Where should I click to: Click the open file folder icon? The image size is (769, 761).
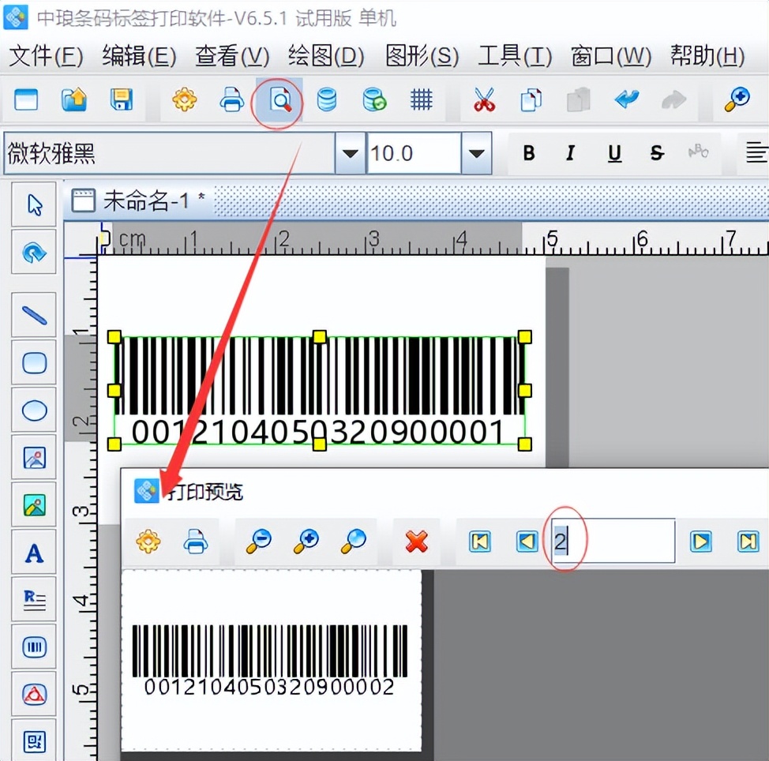[74, 100]
